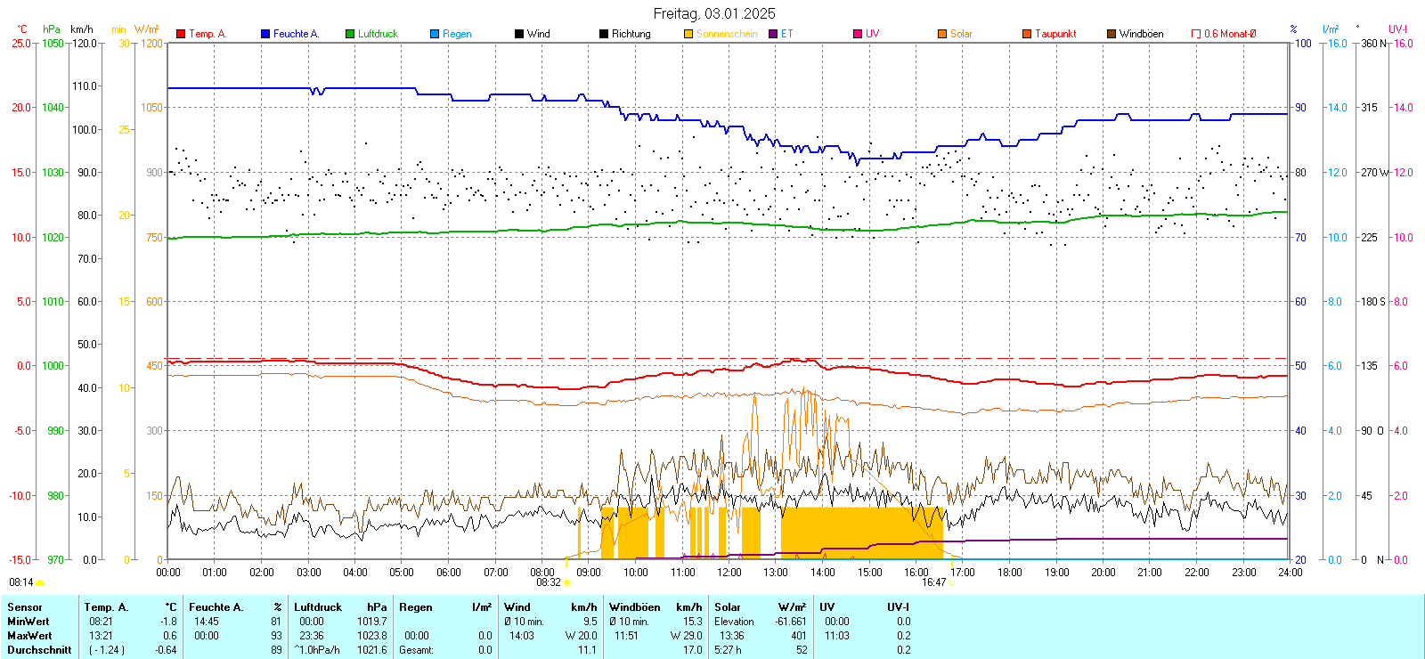Click the chart title Freitag, 03.01.2025
The width and height of the screenshot is (1425, 659).
(x=714, y=13)
